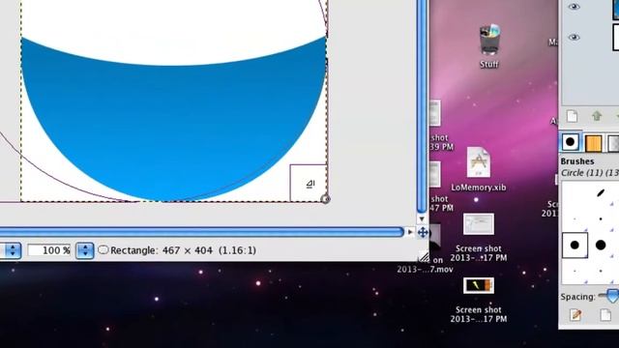Choose the larger circle brush beside the selected one
The width and height of the screenshot is (619, 348).
pyautogui.click(x=601, y=245)
